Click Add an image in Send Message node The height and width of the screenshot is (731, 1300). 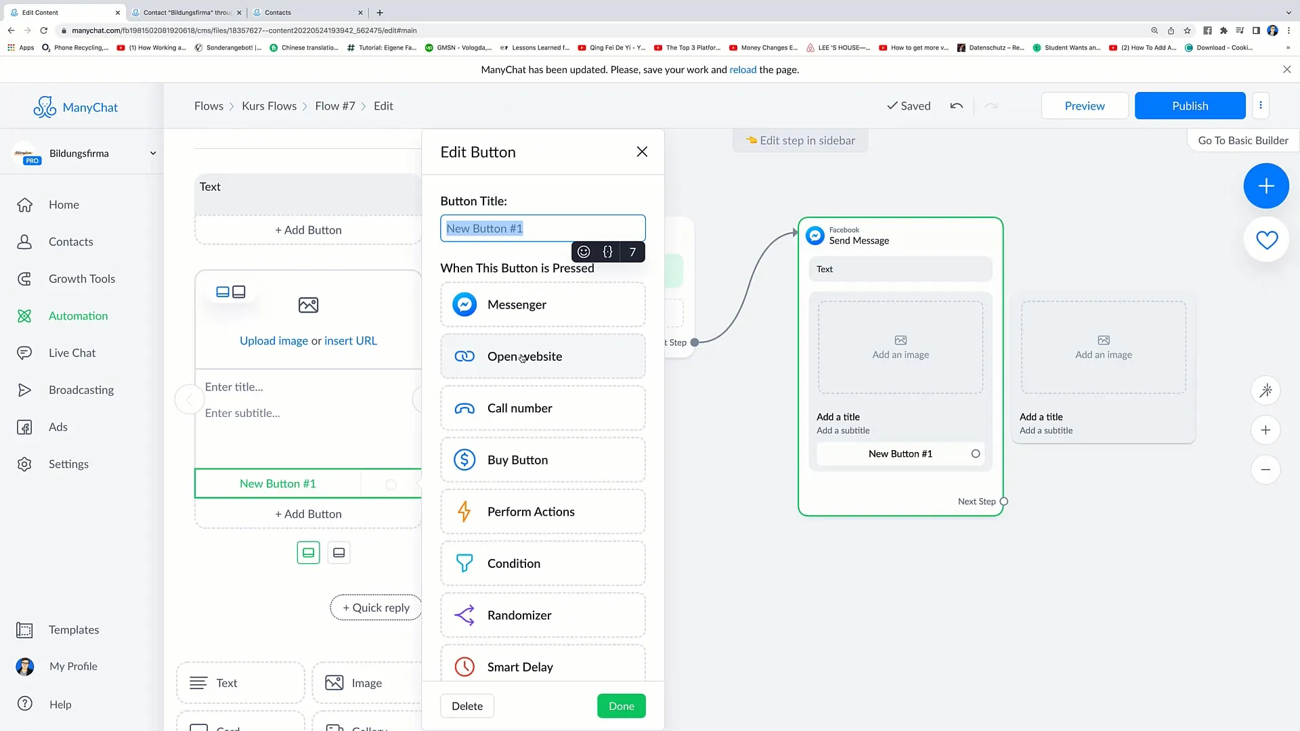point(900,347)
